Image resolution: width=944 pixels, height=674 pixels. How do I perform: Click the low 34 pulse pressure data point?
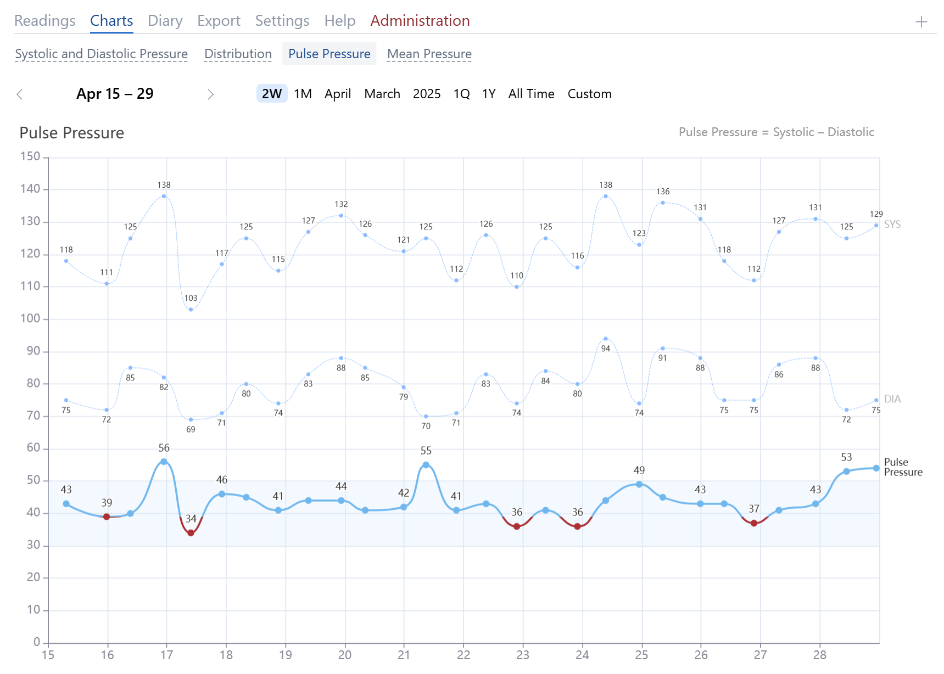191,532
